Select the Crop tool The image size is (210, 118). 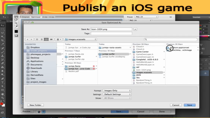click(2, 40)
